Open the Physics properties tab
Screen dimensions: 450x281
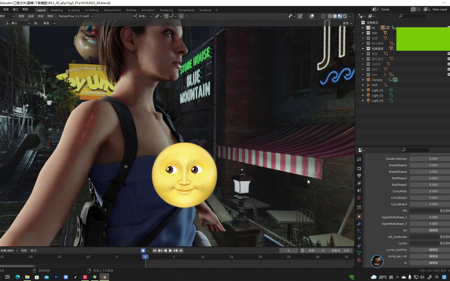point(359,238)
